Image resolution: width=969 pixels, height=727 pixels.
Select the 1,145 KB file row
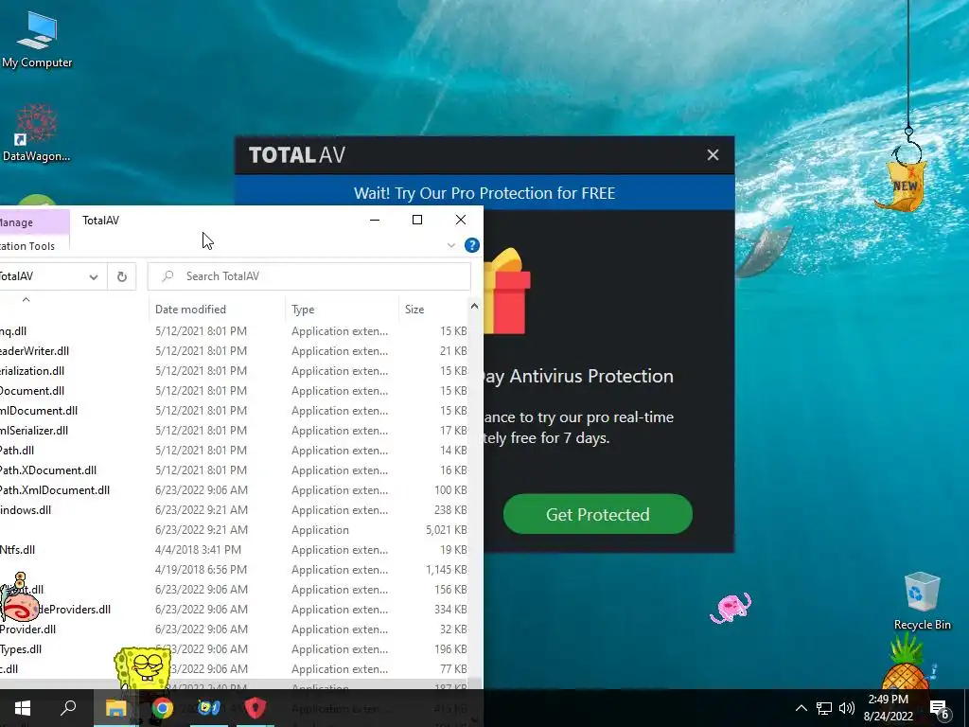click(x=234, y=569)
